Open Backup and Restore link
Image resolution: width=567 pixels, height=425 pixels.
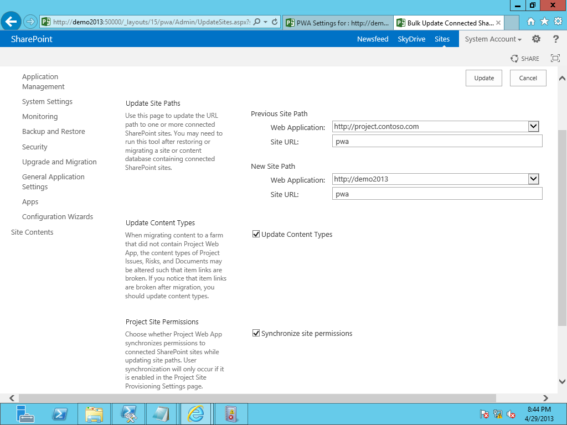pos(54,132)
